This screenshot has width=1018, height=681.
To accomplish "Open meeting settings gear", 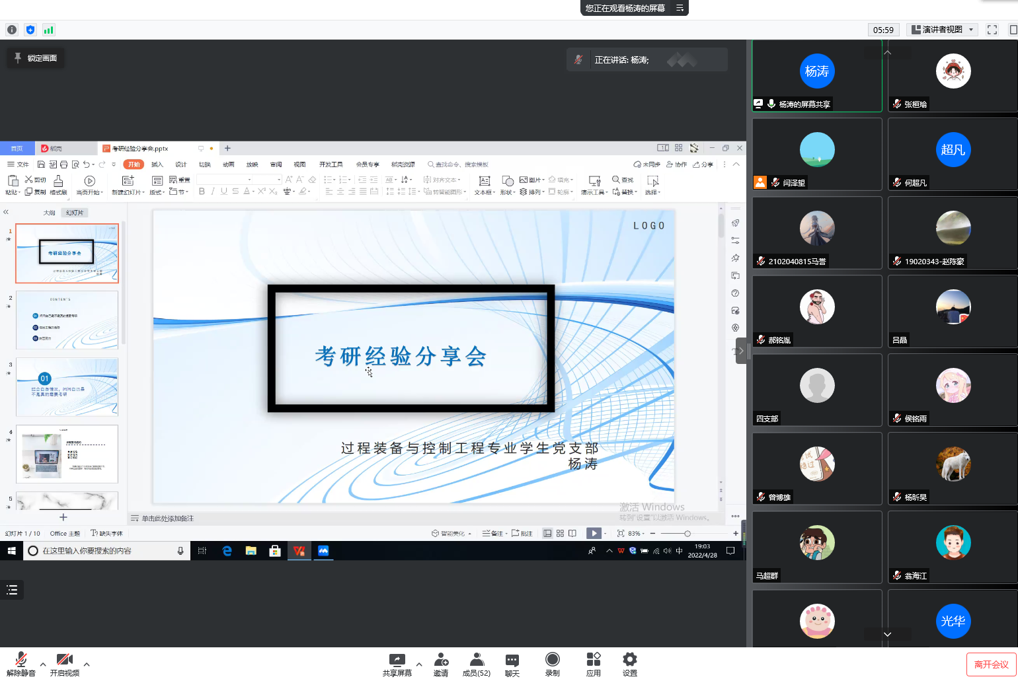I will coord(629,660).
